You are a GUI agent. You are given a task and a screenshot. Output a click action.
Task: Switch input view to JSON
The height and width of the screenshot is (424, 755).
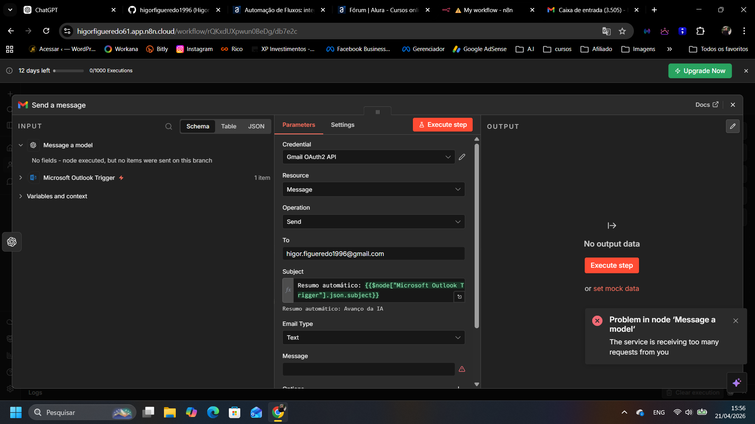coord(256,126)
